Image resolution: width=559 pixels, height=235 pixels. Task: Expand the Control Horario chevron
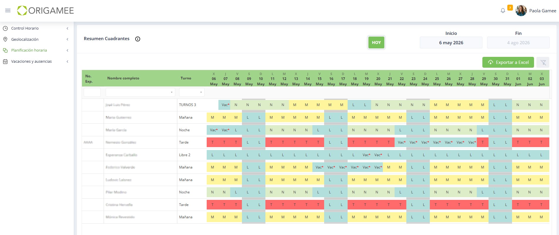68,28
